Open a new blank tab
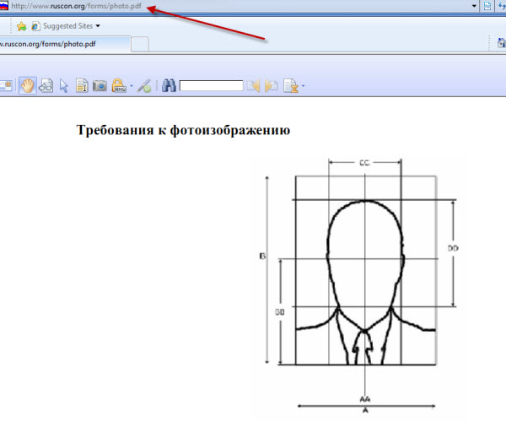The image size is (506, 422). [141, 44]
